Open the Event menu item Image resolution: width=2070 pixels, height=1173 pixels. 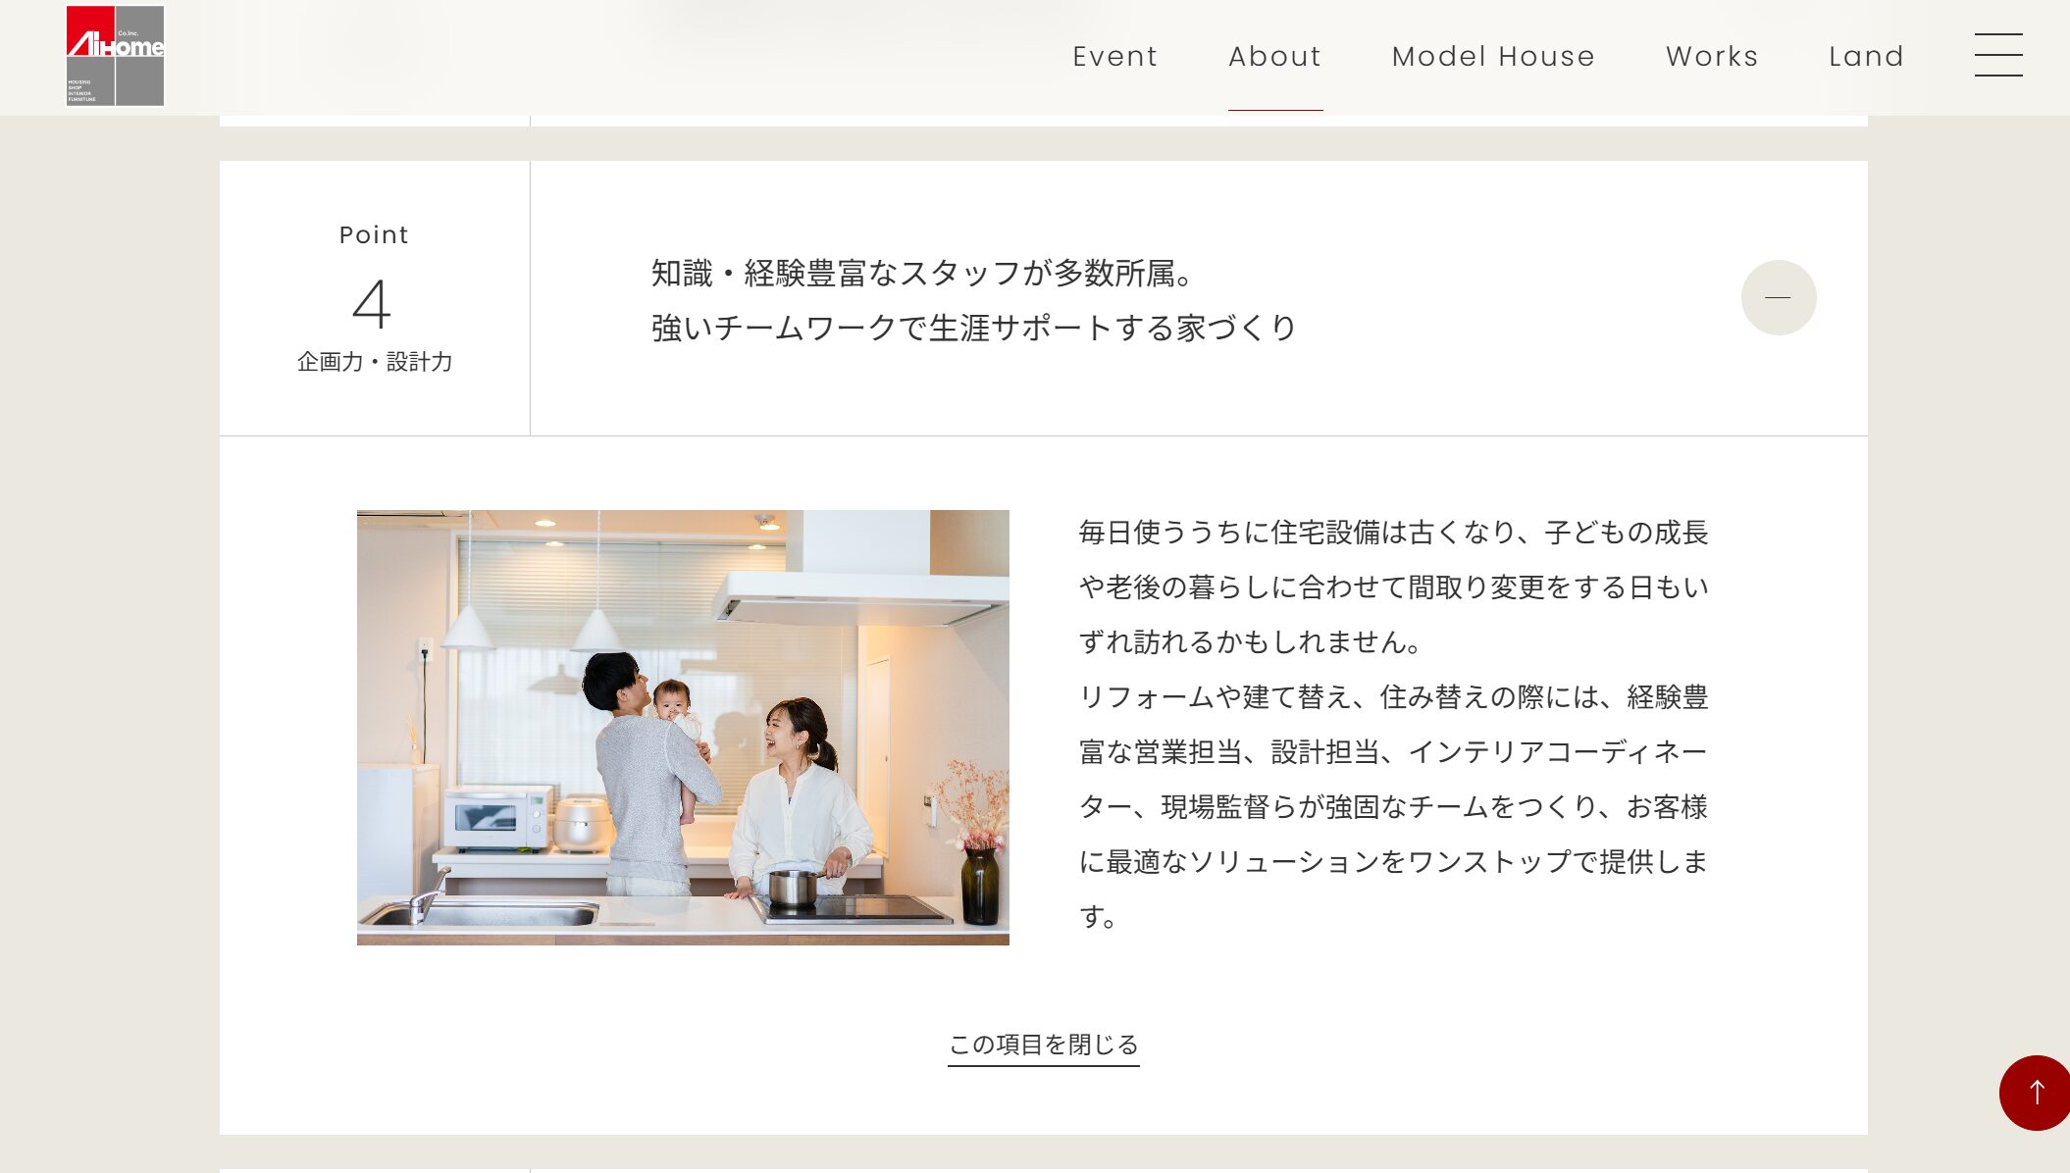[x=1114, y=57]
